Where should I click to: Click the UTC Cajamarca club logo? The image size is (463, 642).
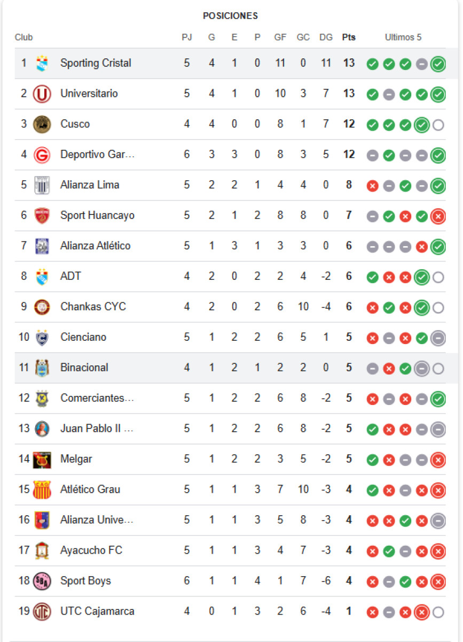coord(42,612)
